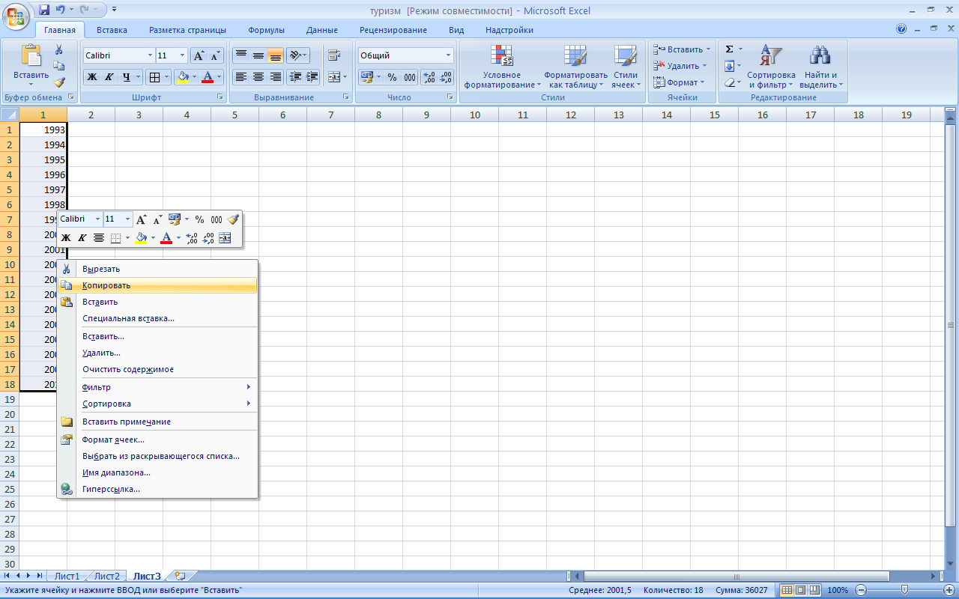Apply yellow fill color in ribbon
Viewport: 959px width, 599px height.
click(x=182, y=77)
